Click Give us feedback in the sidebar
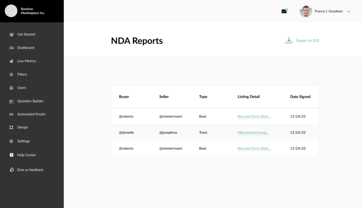Viewport: 363px width, 208px height. [x=30, y=169]
